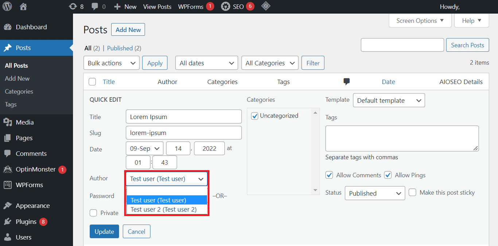Open the Bulk actions dropdown
498x246 pixels.
click(111, 63)
